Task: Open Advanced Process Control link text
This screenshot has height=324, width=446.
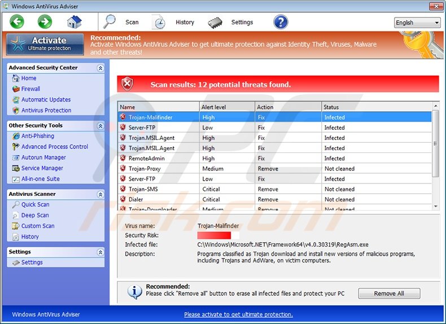Action: [x=55, y=147]
